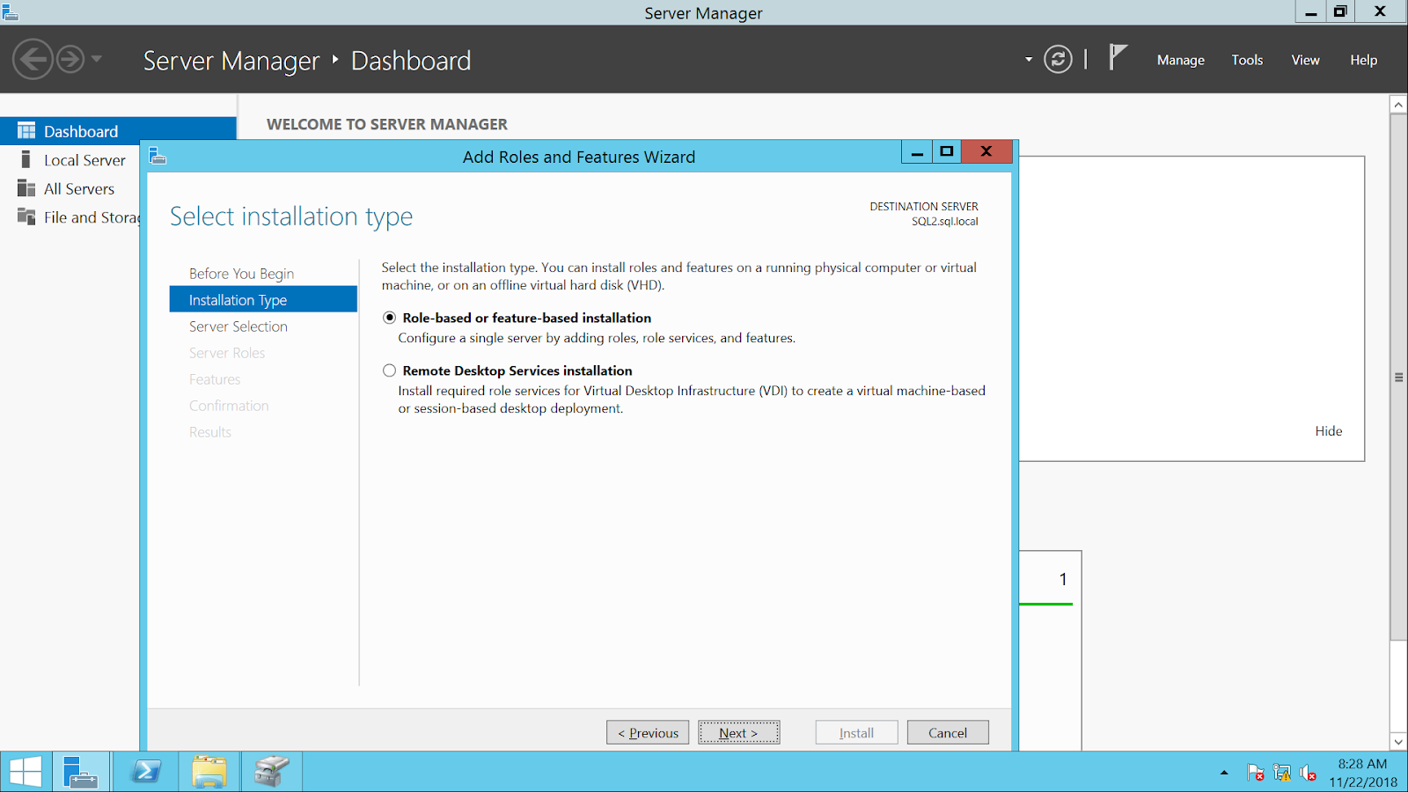Show hidden system tray icons
1408x792 pixels.
[x=1224, y=773]
